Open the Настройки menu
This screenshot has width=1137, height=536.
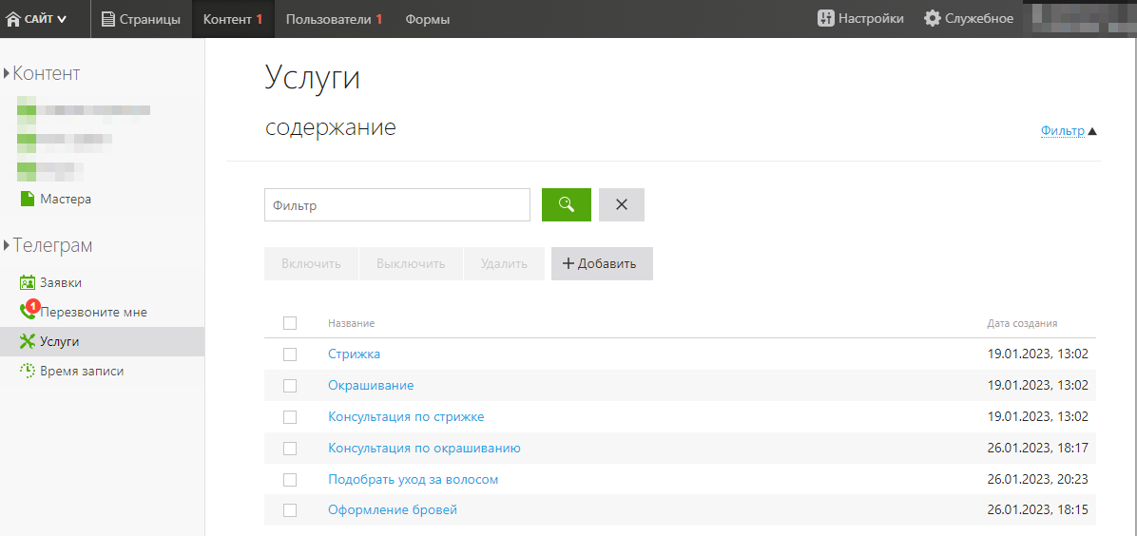(x=860, y=18)
